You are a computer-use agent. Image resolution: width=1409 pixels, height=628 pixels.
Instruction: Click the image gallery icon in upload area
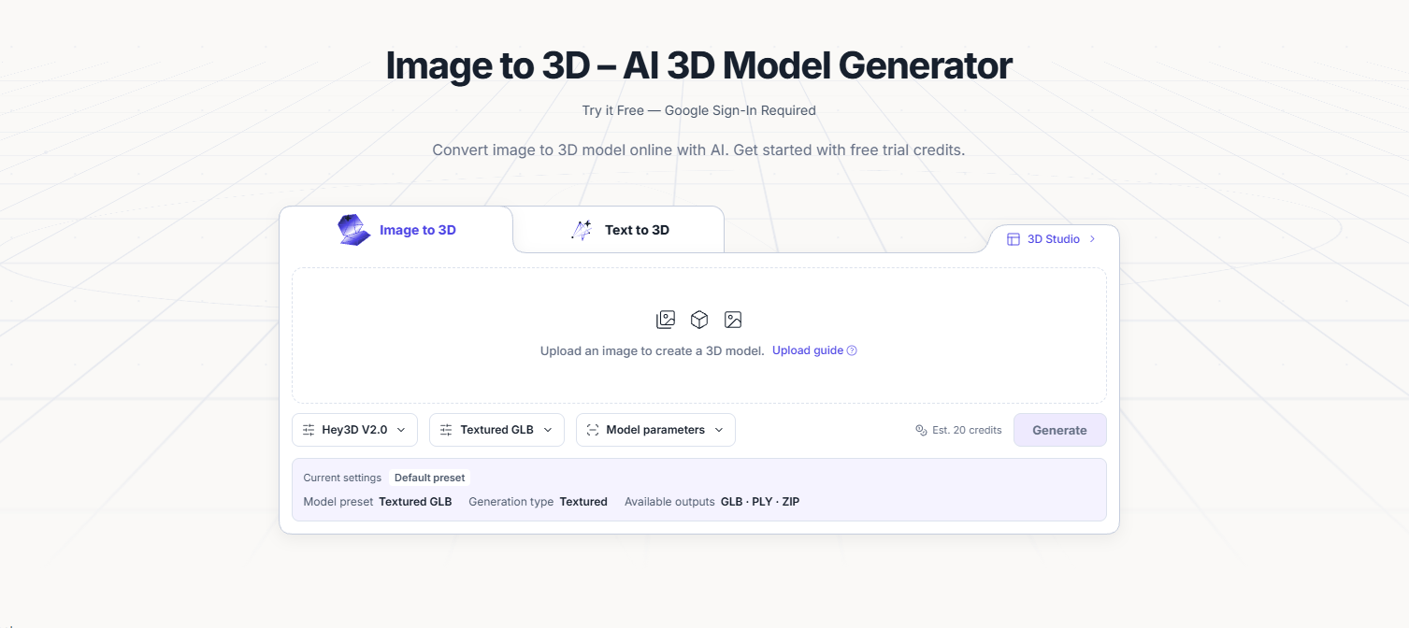(666, 320)
